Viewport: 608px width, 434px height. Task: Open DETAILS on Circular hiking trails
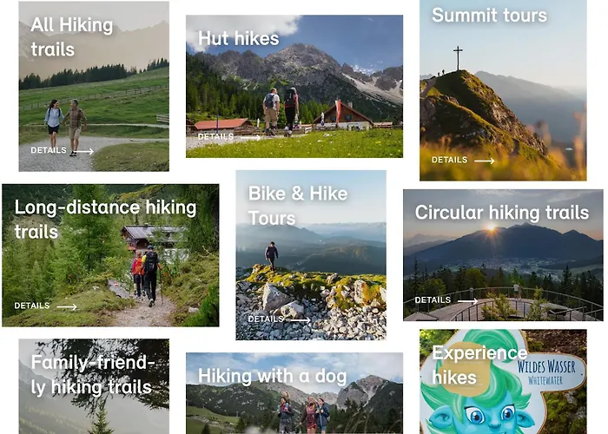point(433,300)
